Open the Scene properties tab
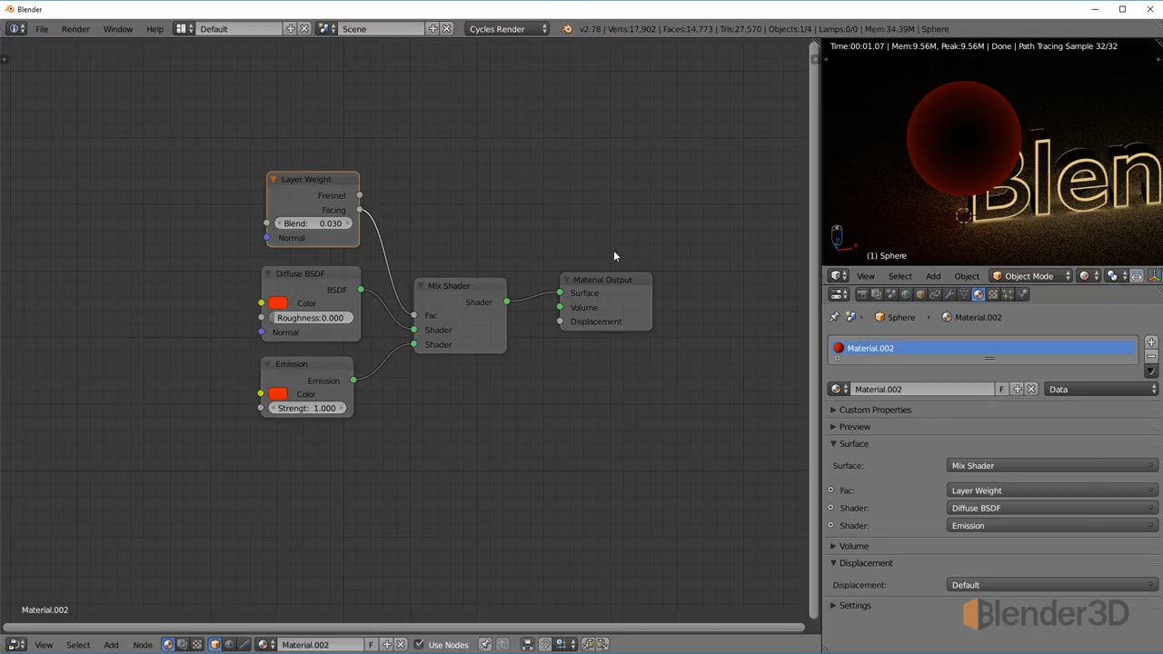1163x654 pixels. tap(891, 294)
